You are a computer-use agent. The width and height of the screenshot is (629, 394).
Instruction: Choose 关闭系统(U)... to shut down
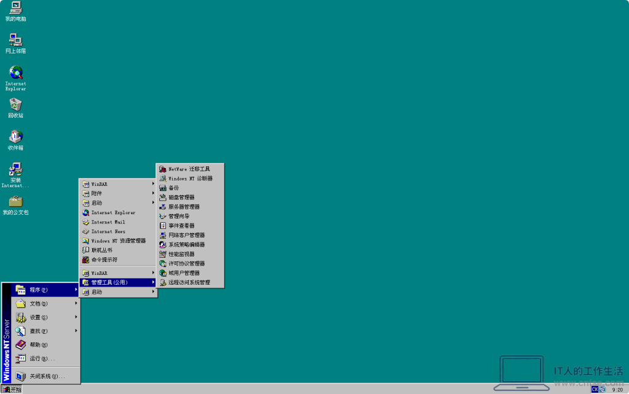(x=45, y=376)
